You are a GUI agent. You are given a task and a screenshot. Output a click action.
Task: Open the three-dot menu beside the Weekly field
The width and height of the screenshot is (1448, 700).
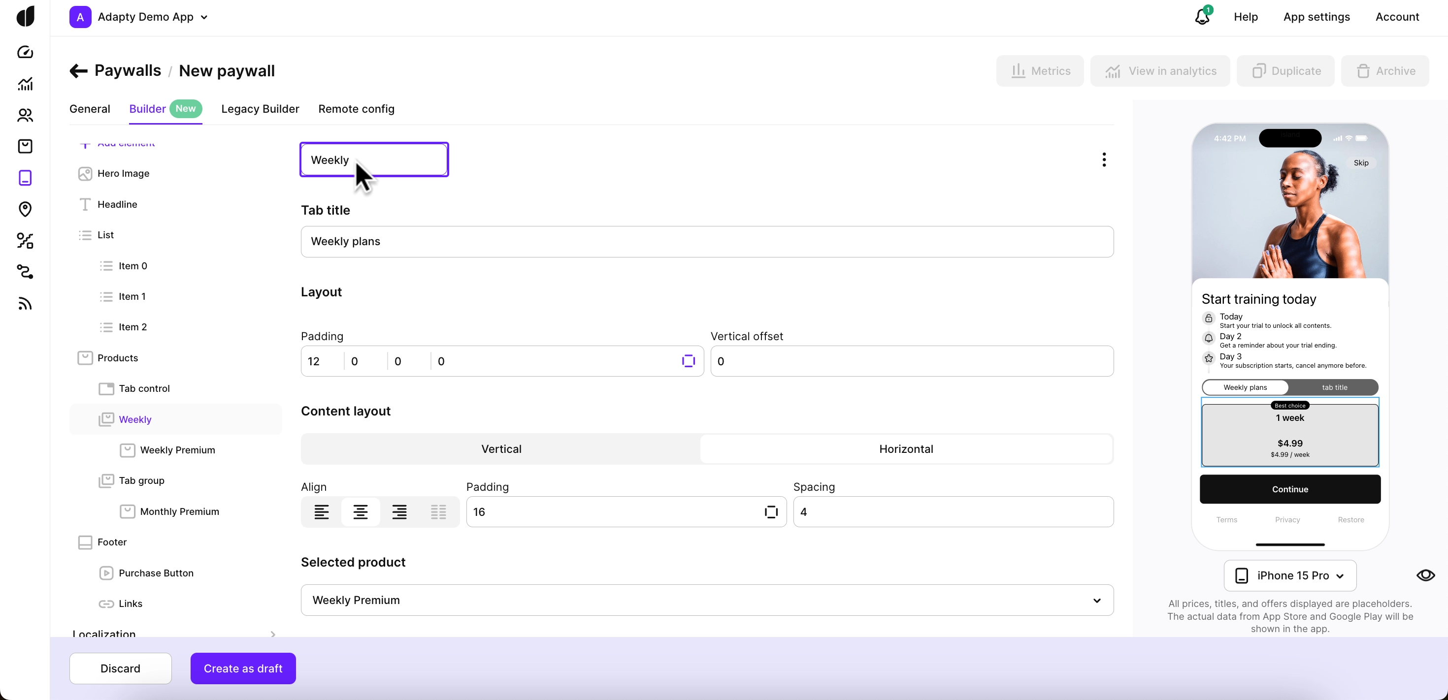coord(1103,159)
